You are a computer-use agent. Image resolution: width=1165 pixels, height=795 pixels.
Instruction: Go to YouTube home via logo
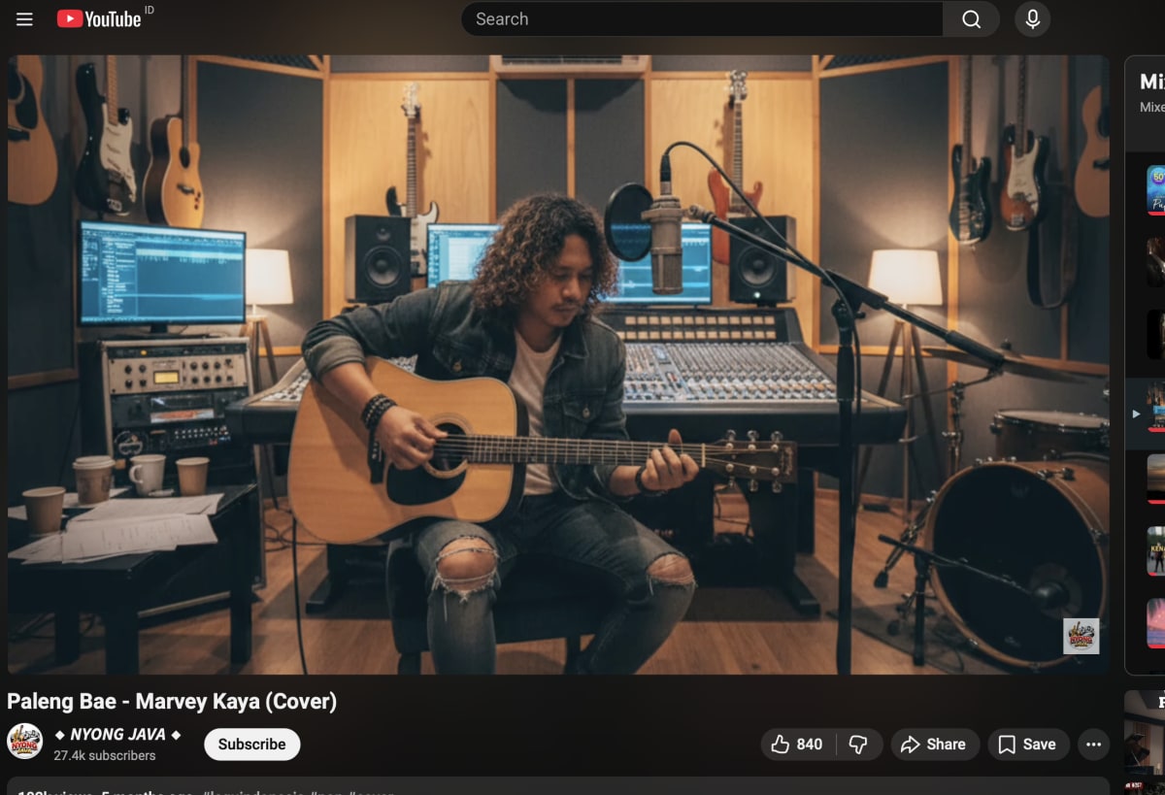pos(99,19)
